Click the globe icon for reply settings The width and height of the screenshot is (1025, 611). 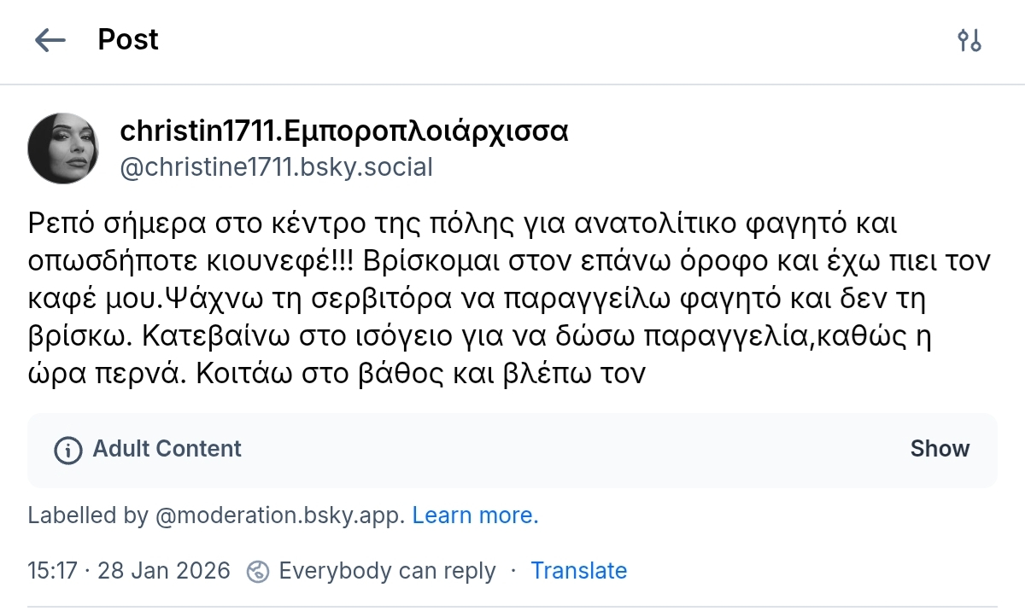click(x=258, y=571)
